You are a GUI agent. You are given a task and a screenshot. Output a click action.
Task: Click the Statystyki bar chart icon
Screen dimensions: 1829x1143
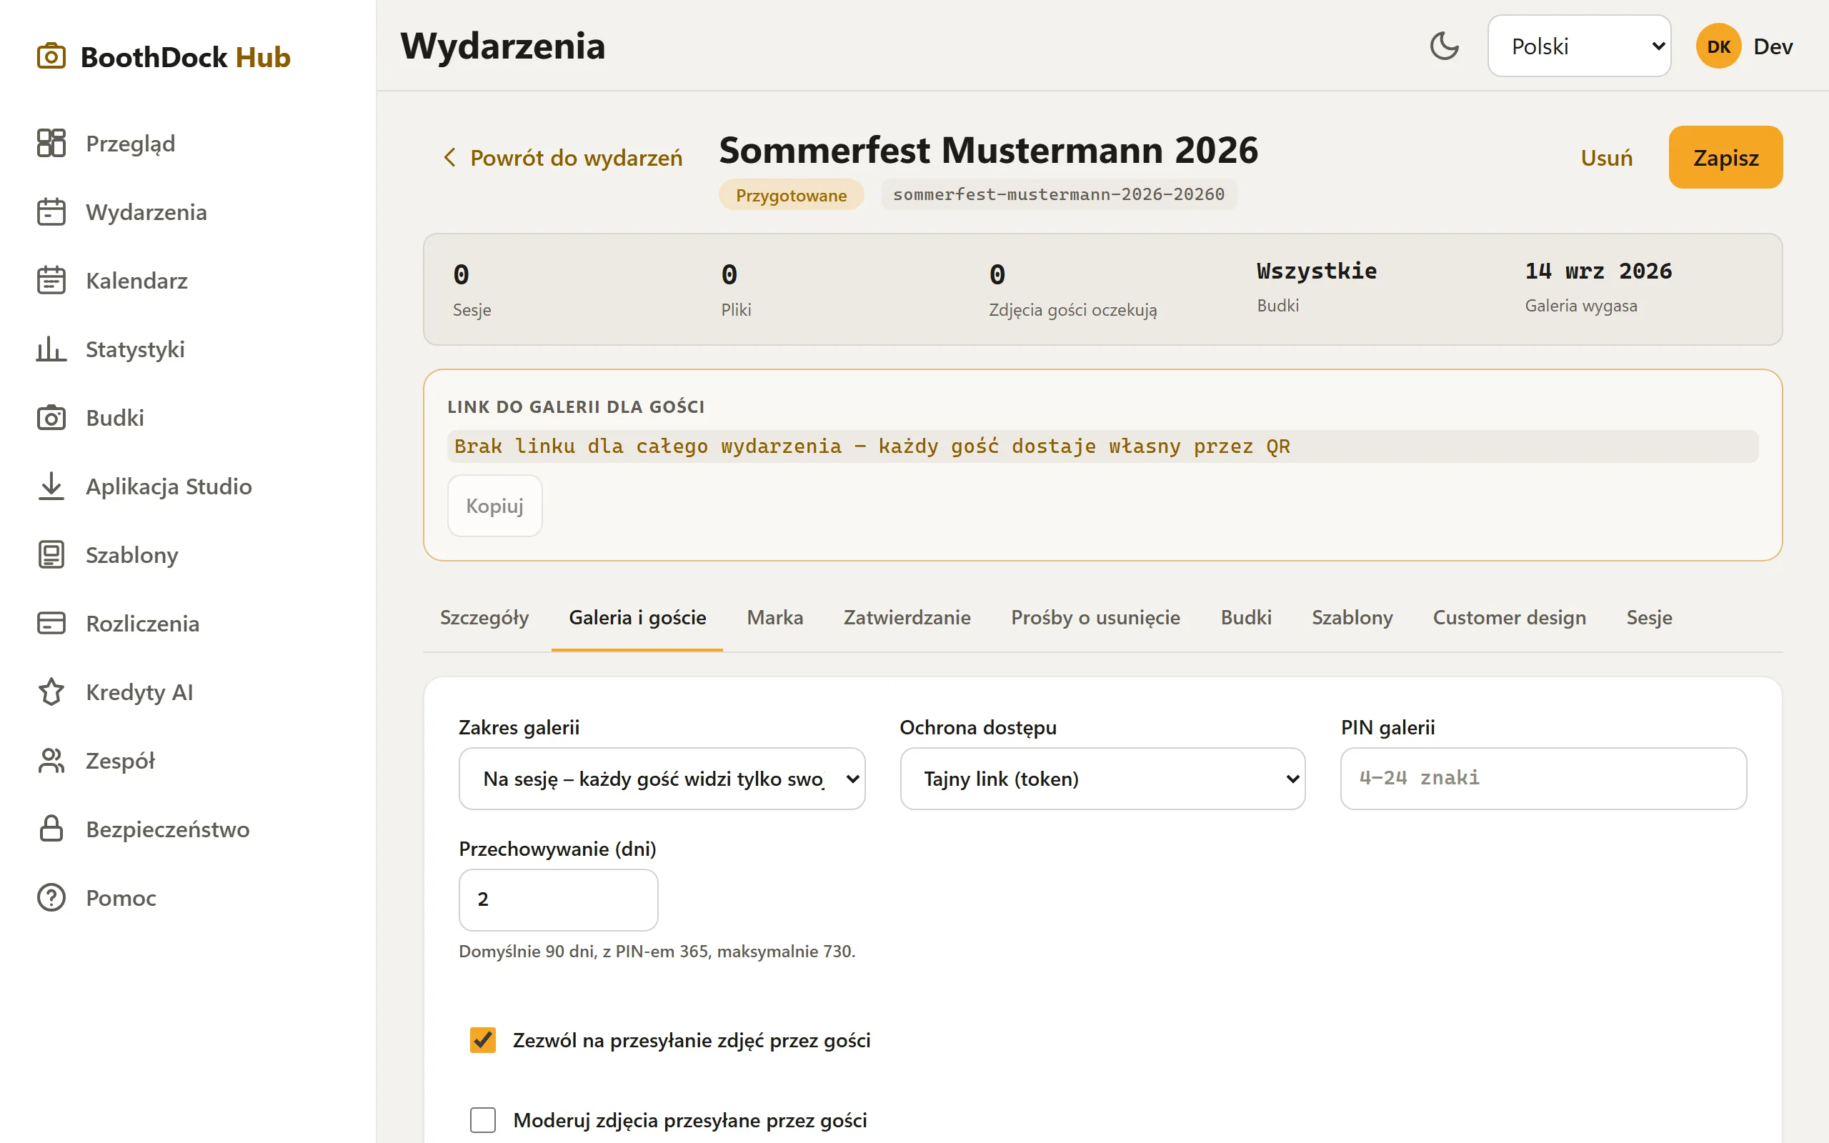click(51, 349)
